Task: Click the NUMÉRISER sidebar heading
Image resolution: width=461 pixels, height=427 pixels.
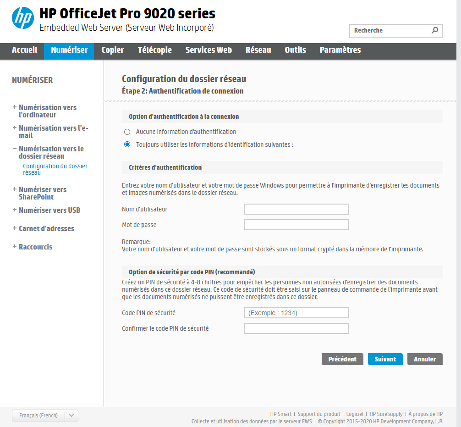Action: click(x=33, y=80)
